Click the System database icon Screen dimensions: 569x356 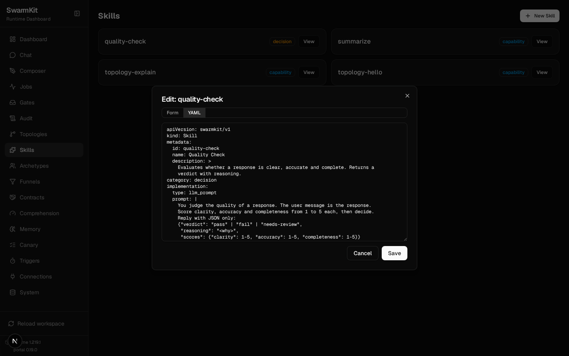(13, 292)
